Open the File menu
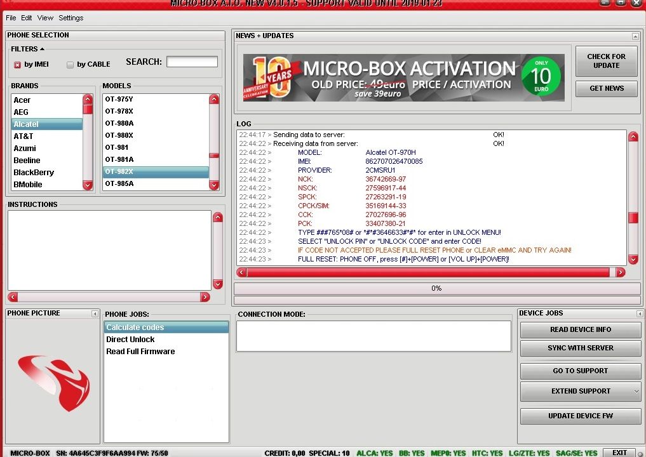Image resolution: width=646 pixels, height=457 pixels. [11, 18]
